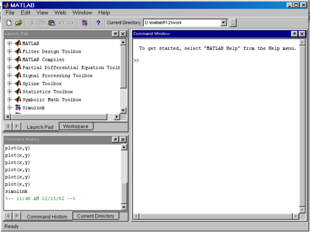The image size is (310, 233).
Task: Expand the Symbolic Math Toolbox node
Action: coord(9,99)
